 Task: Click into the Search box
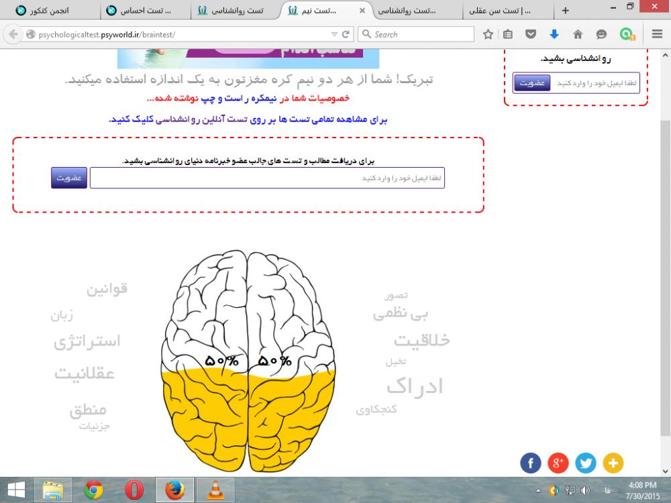pos(417,34)
